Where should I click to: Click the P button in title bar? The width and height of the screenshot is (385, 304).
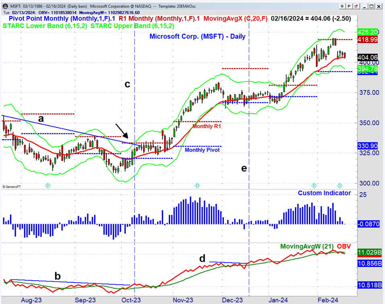348,6
